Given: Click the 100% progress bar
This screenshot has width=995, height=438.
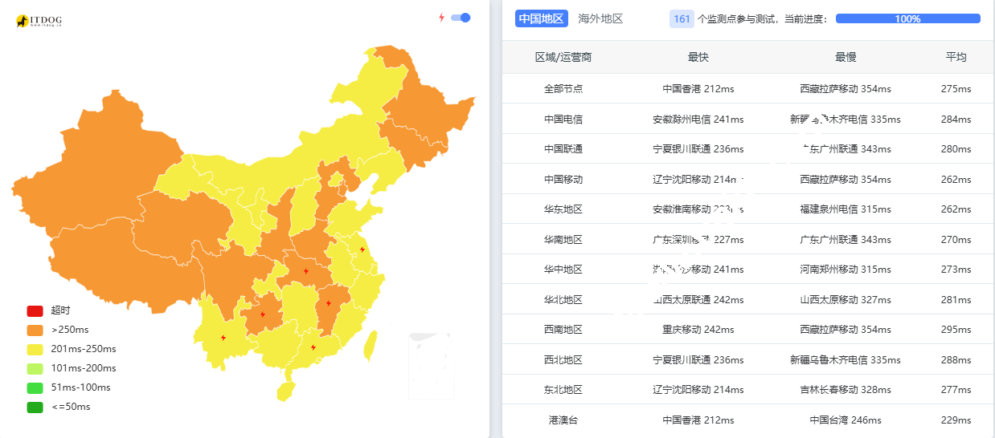Looking at the screenshot, I should click(907, 18).
